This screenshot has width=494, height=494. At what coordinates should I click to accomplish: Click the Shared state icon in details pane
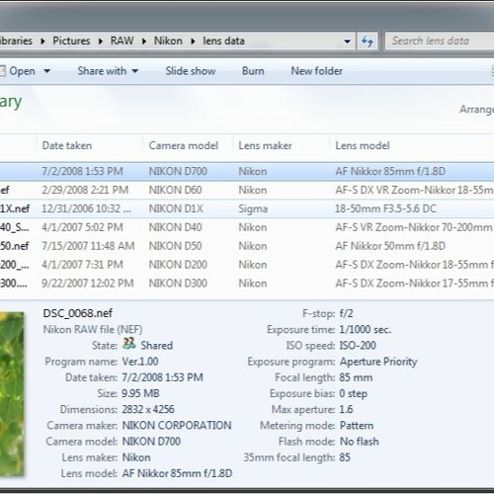[128, 344]
